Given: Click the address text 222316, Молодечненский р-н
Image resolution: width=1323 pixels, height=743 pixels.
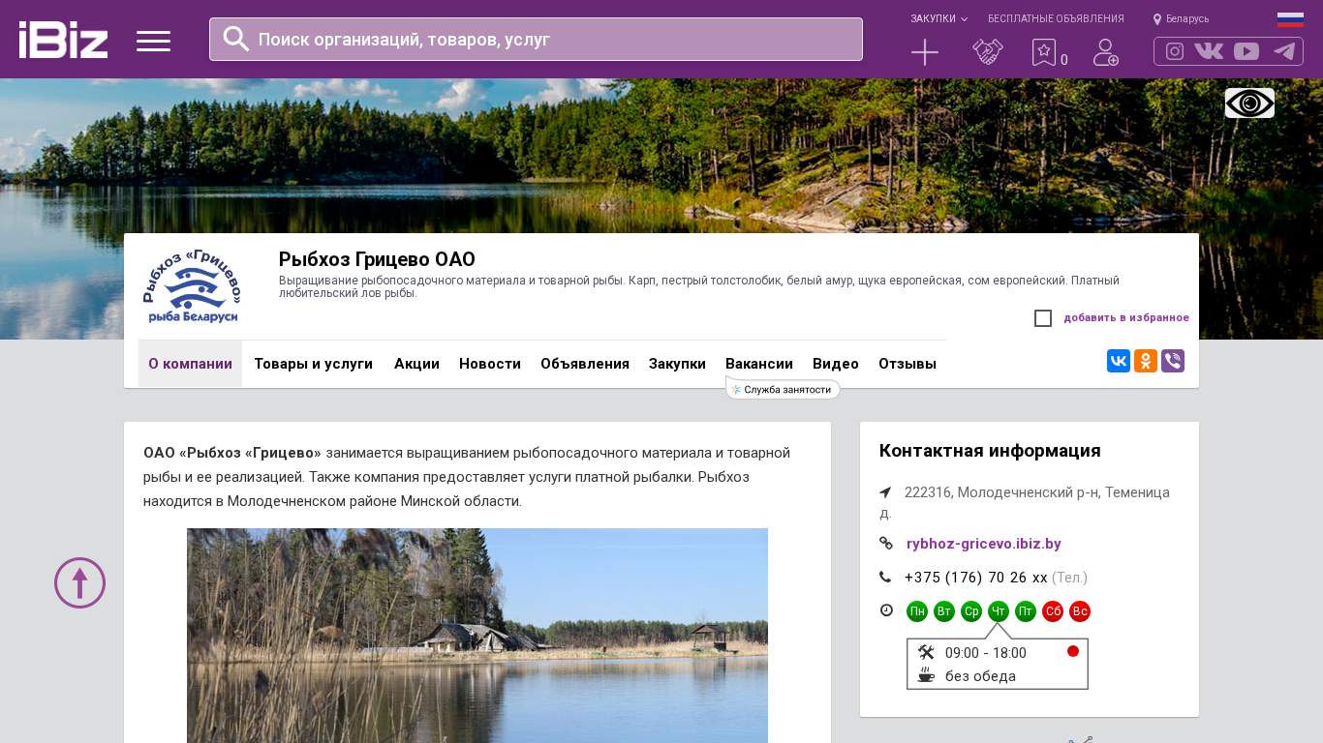Looking at the screenshot, I should click(1026, 501).
